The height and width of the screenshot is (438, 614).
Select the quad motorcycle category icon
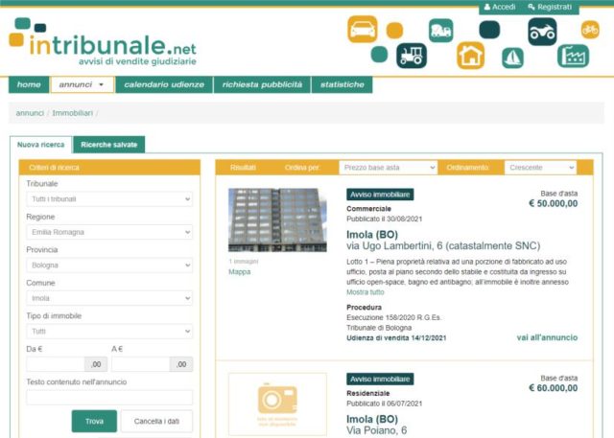542,32
